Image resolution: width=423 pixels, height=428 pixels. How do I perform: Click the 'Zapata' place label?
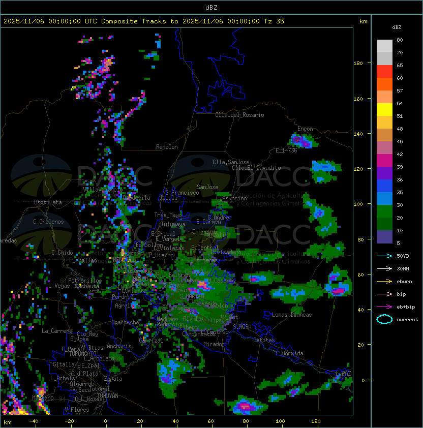(113, 379)
